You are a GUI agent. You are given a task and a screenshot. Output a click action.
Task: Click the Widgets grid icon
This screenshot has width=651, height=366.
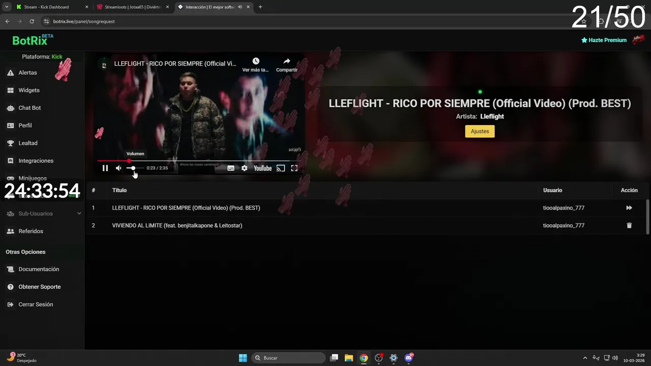[10, 90]
